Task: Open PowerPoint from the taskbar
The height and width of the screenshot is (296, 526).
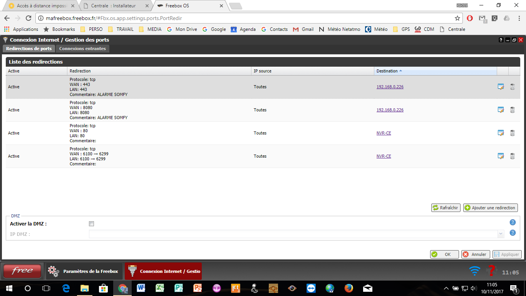Action: pyautogui.click(x=198, y=288)
